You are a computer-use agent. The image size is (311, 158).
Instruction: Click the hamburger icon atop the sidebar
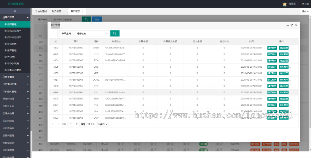[15, 11]
